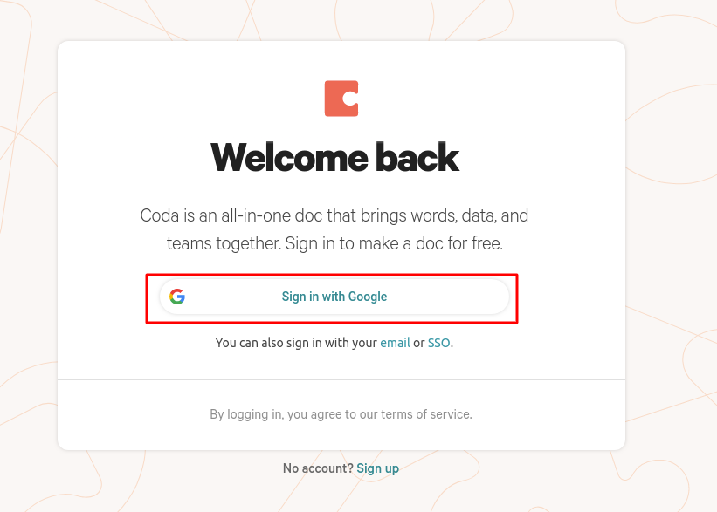
Task: Open the email sign-in link
Action: point(395,343)
